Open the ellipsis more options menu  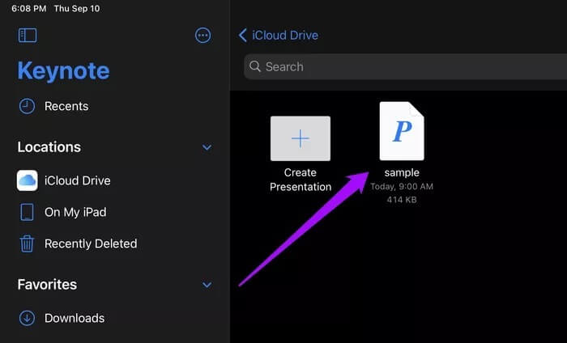tap(202, 36)
